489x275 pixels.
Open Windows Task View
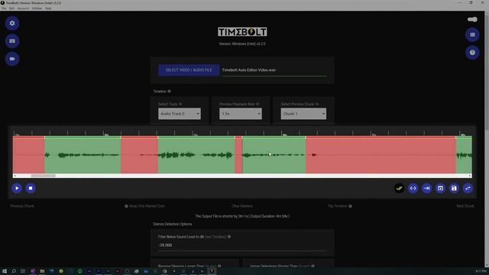coord(23,271)
